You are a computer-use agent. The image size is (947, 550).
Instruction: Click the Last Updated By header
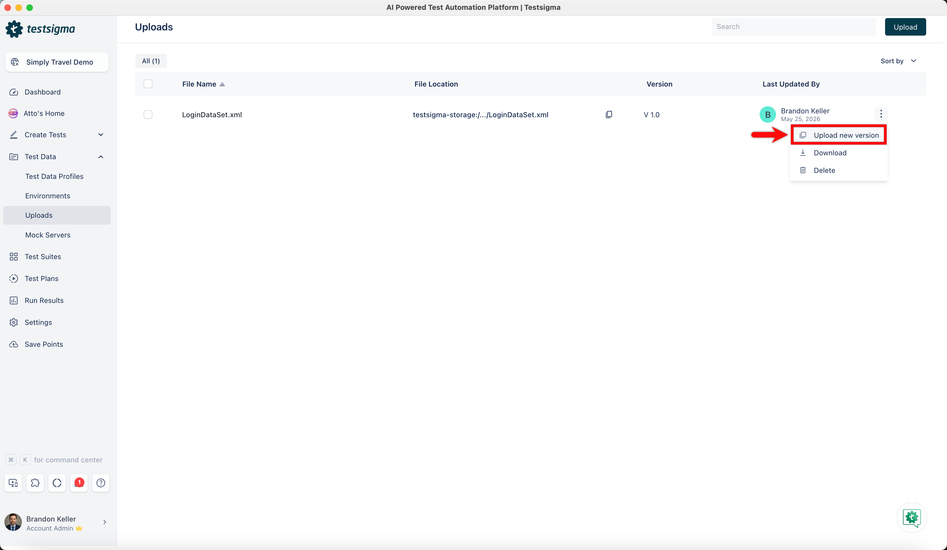click(x=791, y=84)
